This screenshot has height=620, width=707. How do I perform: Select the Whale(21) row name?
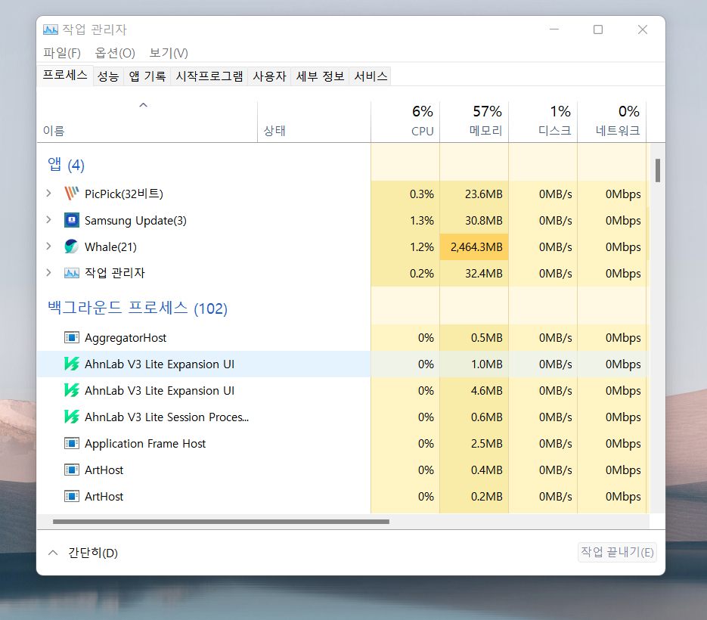point(111,247)
